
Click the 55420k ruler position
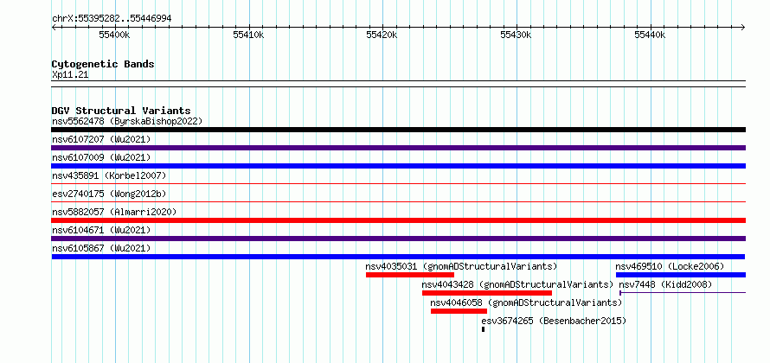click(x=382, y=35)
